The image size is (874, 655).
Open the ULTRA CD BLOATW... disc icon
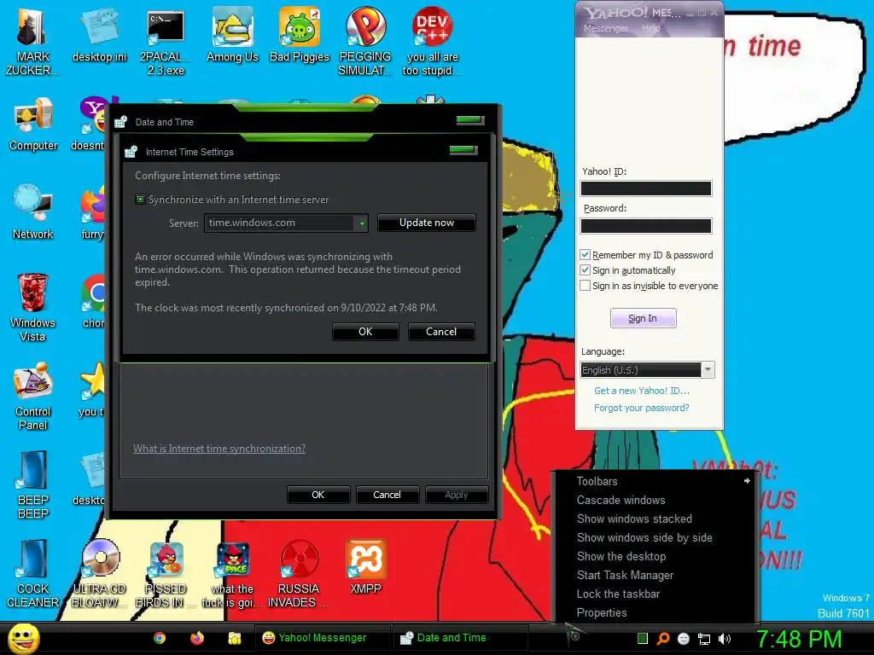coord(99,574)
